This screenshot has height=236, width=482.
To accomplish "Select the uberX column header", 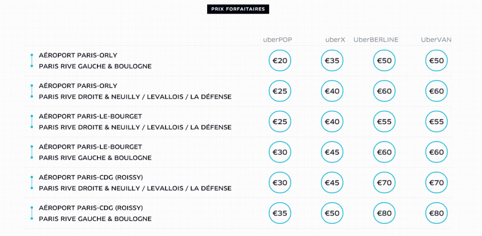I will tap(335, 39).
